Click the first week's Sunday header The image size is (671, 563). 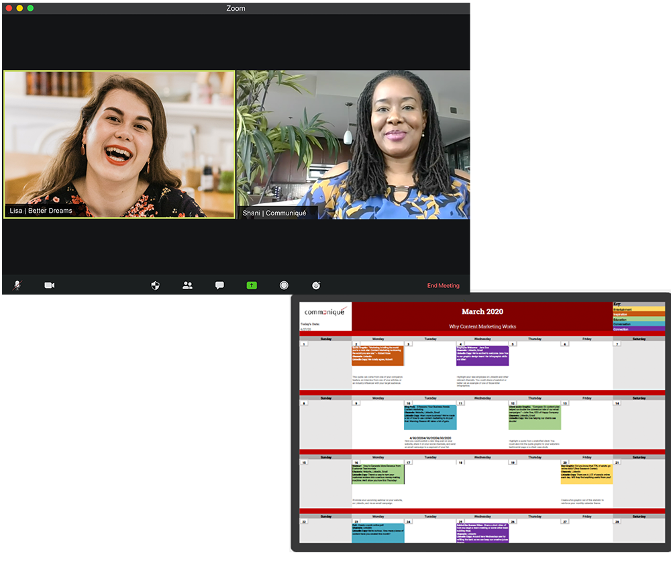pyautogui.click(x=325, y=339)
